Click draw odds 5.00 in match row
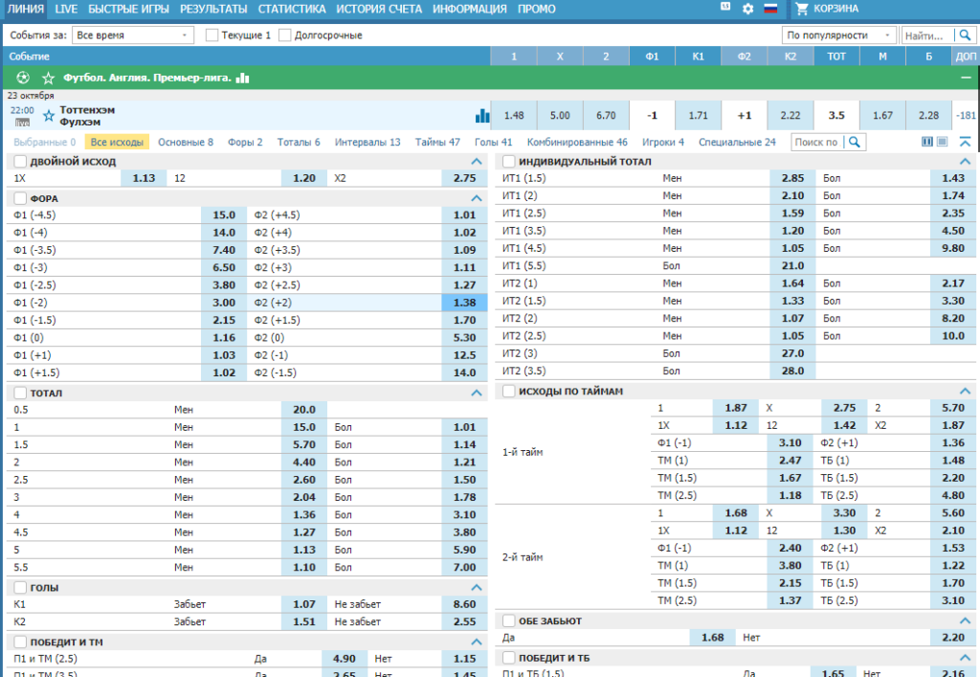This screenshot has width=980, height=677. (x=560, y=115)
